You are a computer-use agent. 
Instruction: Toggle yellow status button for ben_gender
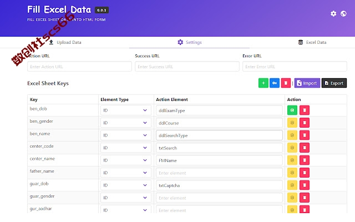point(292,123)
